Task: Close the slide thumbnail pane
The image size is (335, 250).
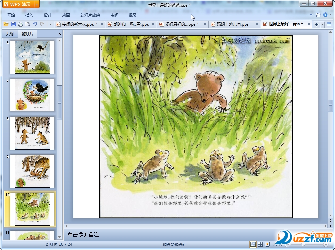Action: 60,34
